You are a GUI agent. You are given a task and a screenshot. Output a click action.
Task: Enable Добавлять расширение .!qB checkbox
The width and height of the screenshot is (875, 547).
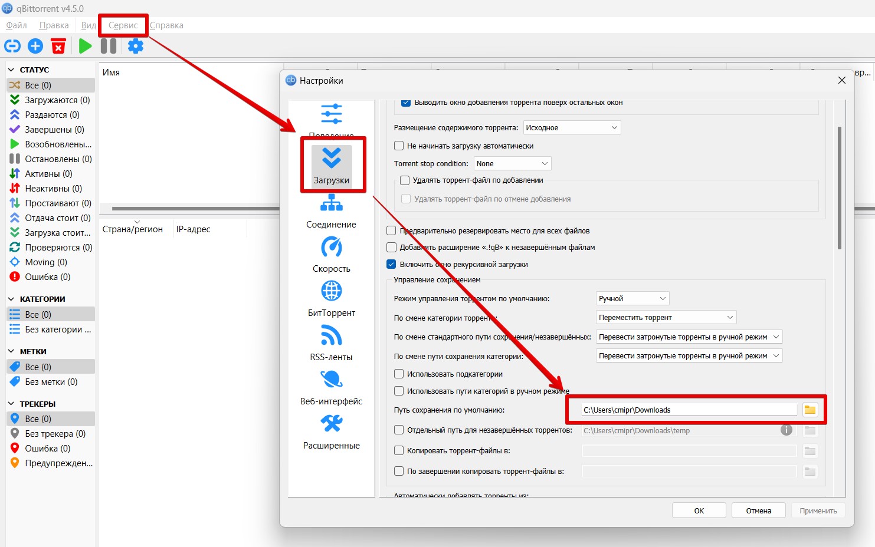(x=391, y=247)
